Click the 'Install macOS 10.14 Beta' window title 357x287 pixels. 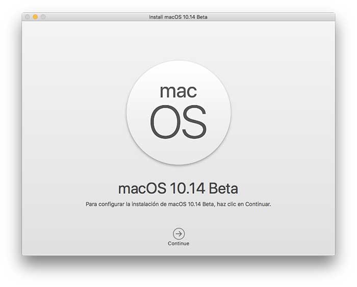[x=178, y=17]
